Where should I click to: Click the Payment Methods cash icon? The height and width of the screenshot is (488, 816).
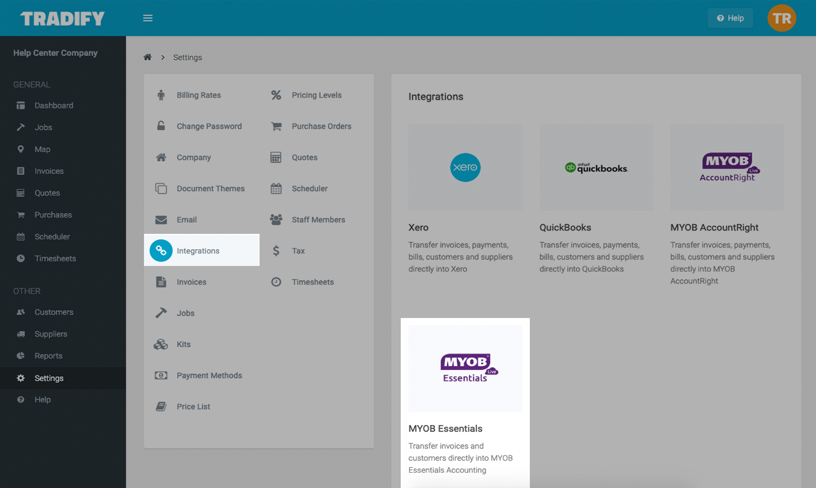(x=161, y=375)
